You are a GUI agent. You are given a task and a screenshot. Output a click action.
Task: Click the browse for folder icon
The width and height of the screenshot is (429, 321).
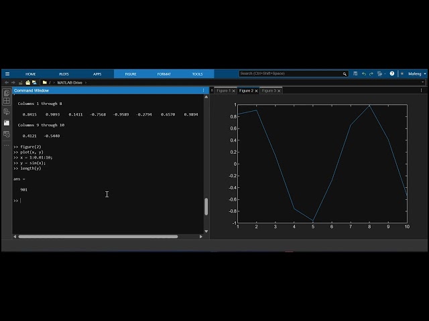pos(27,82)
